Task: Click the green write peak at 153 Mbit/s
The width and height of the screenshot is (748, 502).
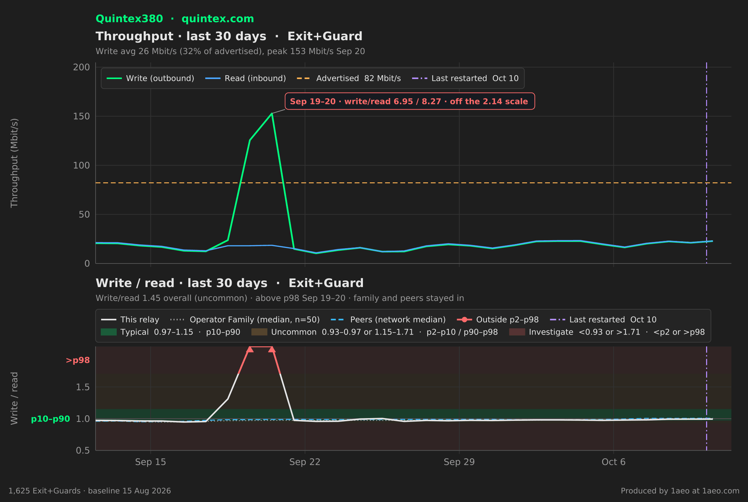Action: tap(272, 113)
